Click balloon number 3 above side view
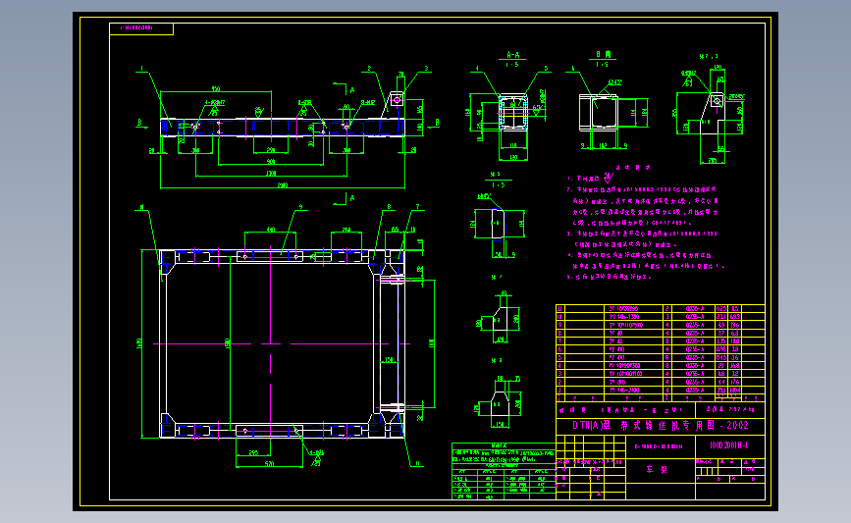Screen dimensions: 851x523 tap(427, 69)
